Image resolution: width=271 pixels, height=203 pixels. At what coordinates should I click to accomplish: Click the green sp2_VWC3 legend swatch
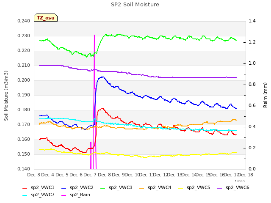pyautogui.click(x=103, y=188)
